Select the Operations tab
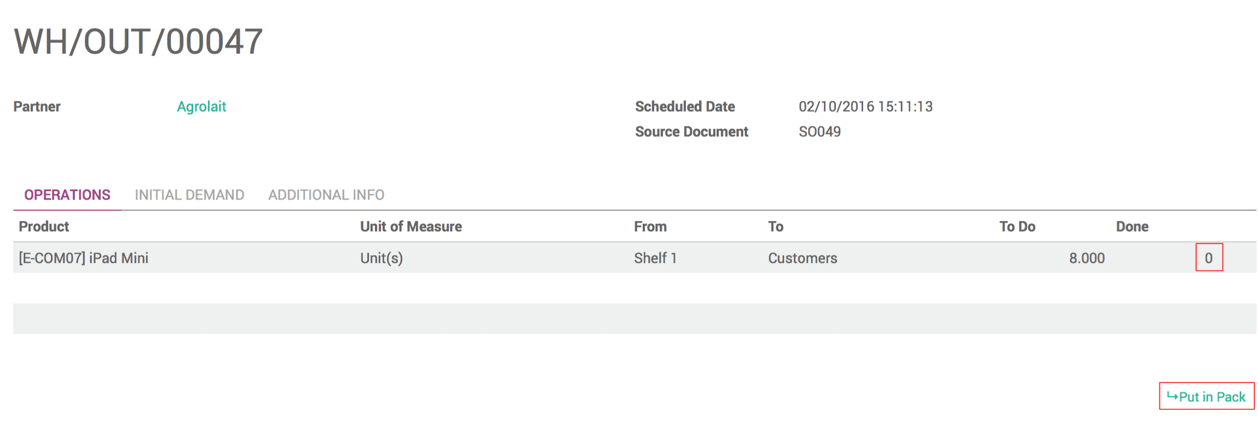 [67, 195]
